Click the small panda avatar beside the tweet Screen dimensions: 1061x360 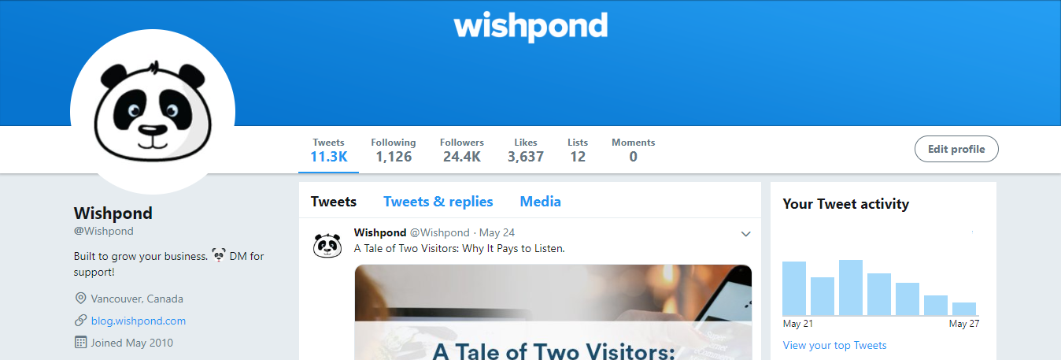click(x=327, y=245)
